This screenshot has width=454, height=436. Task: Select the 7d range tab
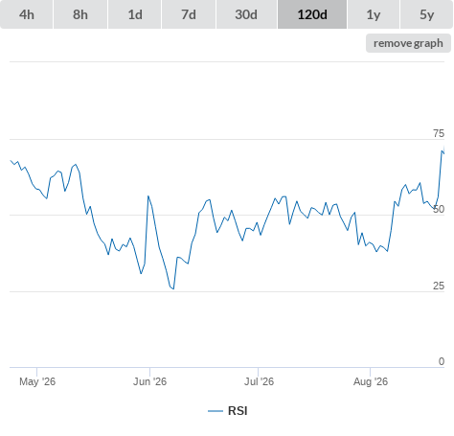point(189,14)
